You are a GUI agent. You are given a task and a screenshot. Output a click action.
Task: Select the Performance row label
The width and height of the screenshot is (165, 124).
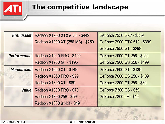click(20, 56)
